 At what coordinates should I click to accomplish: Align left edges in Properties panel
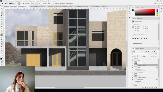click(x=133, y=38)
